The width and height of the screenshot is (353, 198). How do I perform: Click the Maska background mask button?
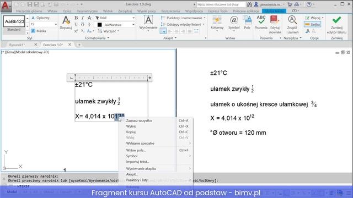(39, 31)
